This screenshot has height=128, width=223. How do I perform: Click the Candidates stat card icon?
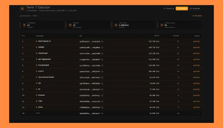[x=24, y=25]
